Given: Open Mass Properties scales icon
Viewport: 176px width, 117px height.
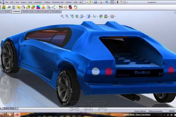Looking at the screenshot, I should (x=13, y=7).
